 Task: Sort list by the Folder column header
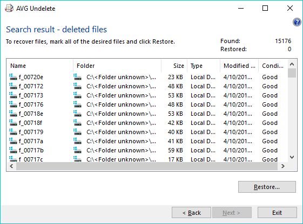(x=117, y=66)
